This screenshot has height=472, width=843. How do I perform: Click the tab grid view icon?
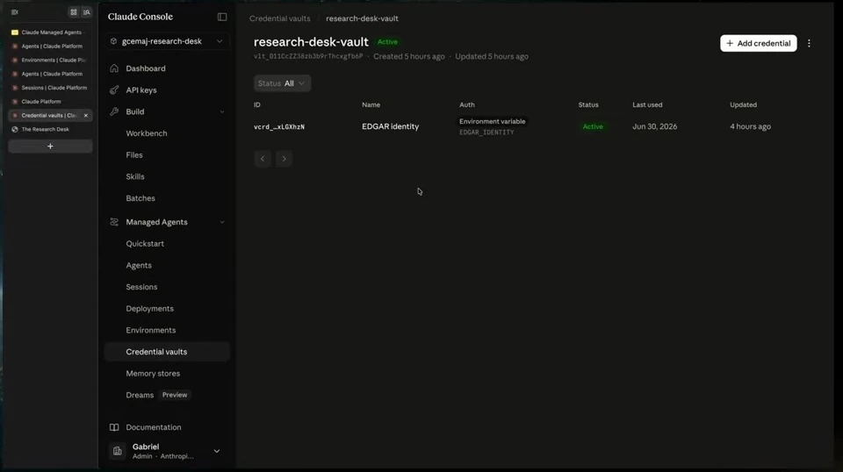click(x=74, y=11)
